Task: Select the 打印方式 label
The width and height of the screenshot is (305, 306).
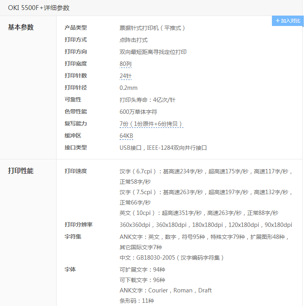Action: (76, 40)
